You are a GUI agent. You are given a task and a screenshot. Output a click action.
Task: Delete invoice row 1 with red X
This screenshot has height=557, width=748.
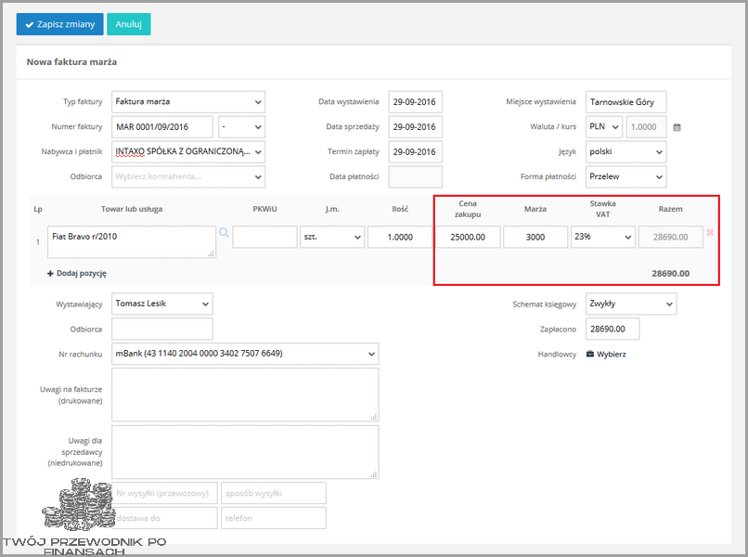pyautogui.click(x=710, y=232)
